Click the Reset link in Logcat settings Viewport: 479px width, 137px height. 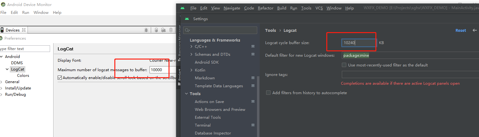pyautogui.click(x=461, y=31)
